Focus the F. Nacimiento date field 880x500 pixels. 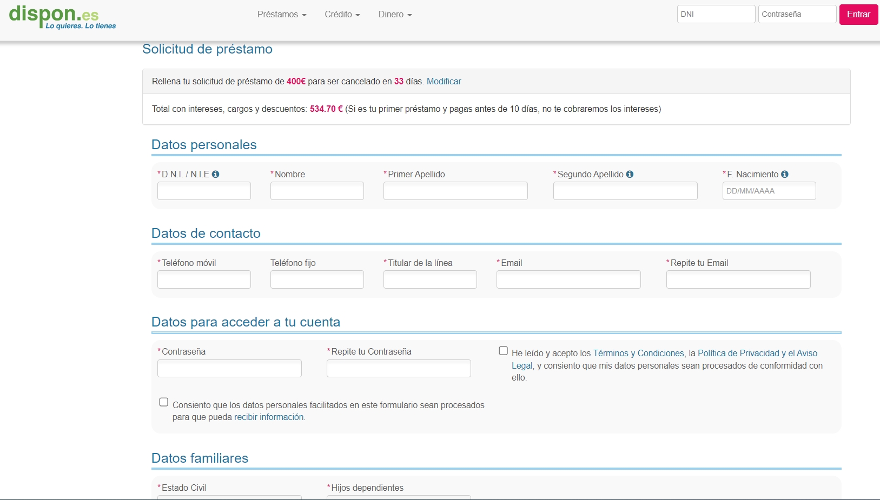point(769,191)
